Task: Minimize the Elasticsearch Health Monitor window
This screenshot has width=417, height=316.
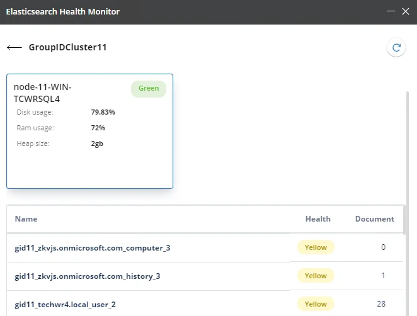Action: pyautogui.click(x=391, y=11)
